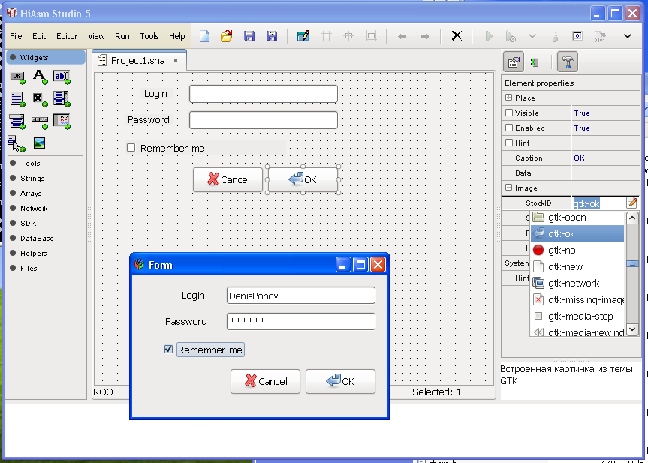Image resolution: width=648 pixels, height=463 pixels.
Task: Collapse the Image property group
Action: click(x=508, y=188)
